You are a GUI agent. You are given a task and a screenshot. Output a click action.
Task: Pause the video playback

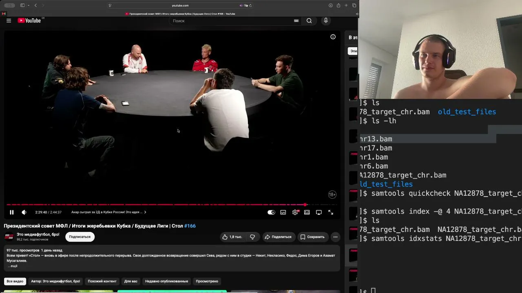(12, 212)
